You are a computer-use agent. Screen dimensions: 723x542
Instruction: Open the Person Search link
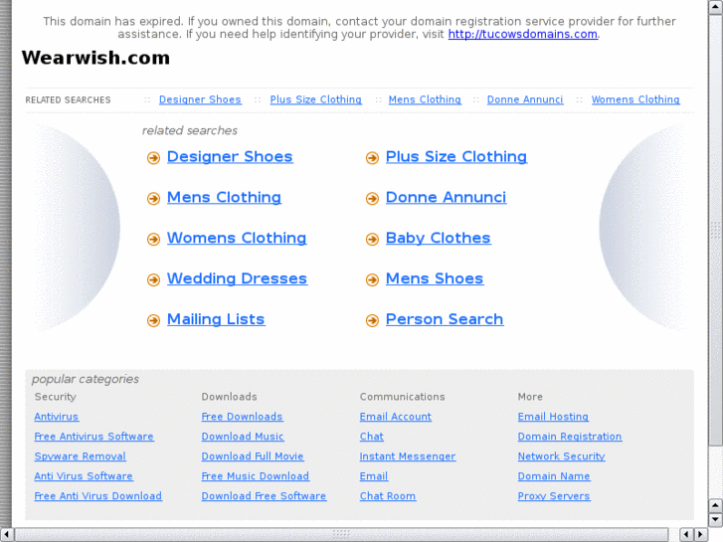pyautogui.click(x=445, y=319)
